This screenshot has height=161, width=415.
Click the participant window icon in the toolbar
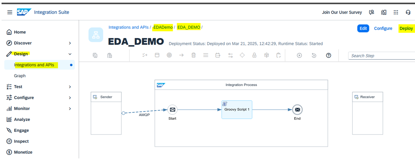(157, 55)
